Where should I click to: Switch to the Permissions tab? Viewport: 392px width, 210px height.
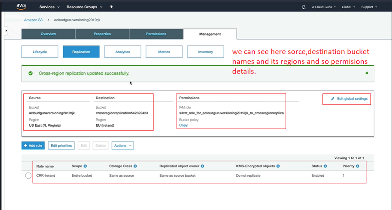point(156,34)
